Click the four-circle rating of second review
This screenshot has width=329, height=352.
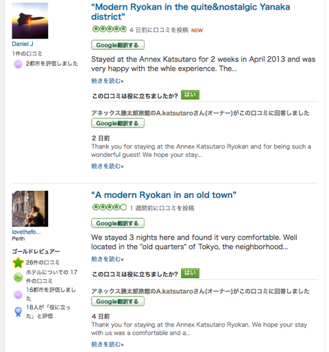(109, 208)
